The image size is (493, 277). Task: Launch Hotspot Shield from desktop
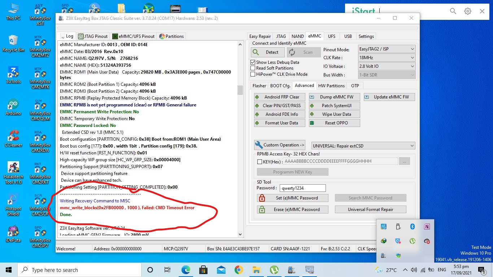[13, 205]
